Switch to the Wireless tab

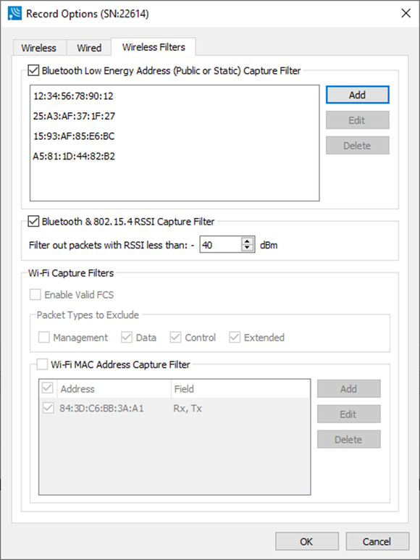[38, 48]
